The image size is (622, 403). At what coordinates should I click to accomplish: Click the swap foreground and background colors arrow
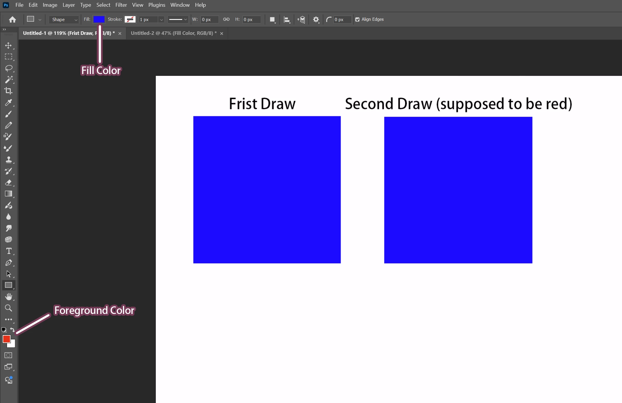click(x=12, y=330)
